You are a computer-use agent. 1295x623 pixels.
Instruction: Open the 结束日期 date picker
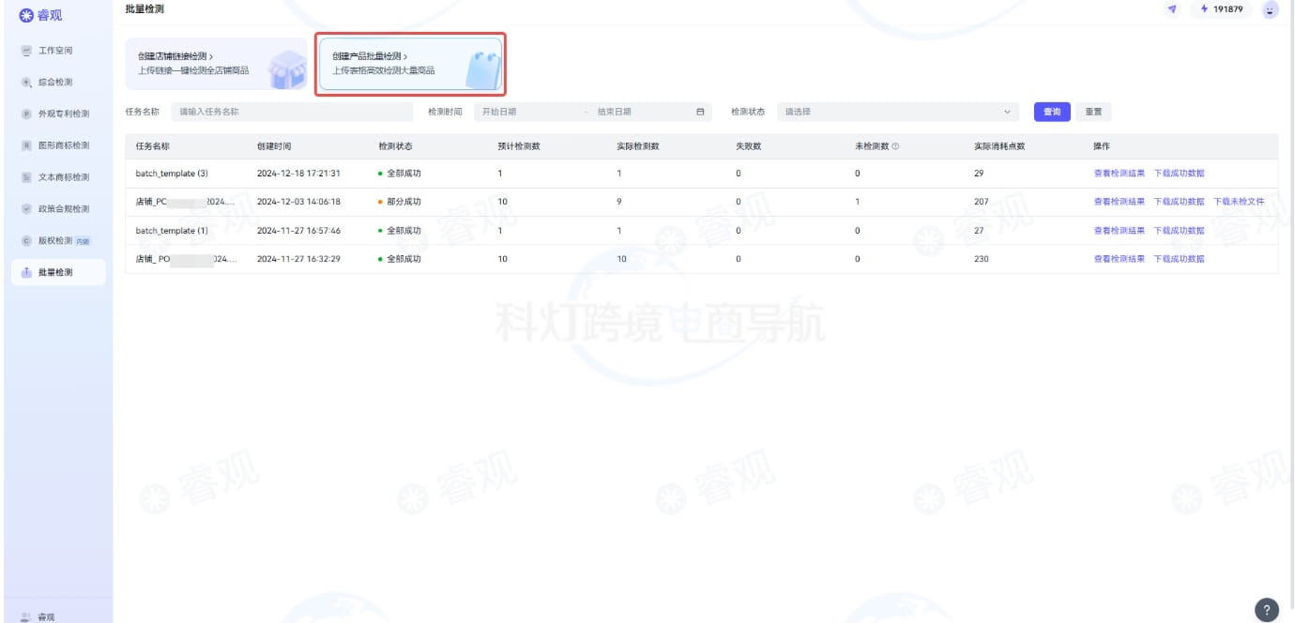pos(638,112)
